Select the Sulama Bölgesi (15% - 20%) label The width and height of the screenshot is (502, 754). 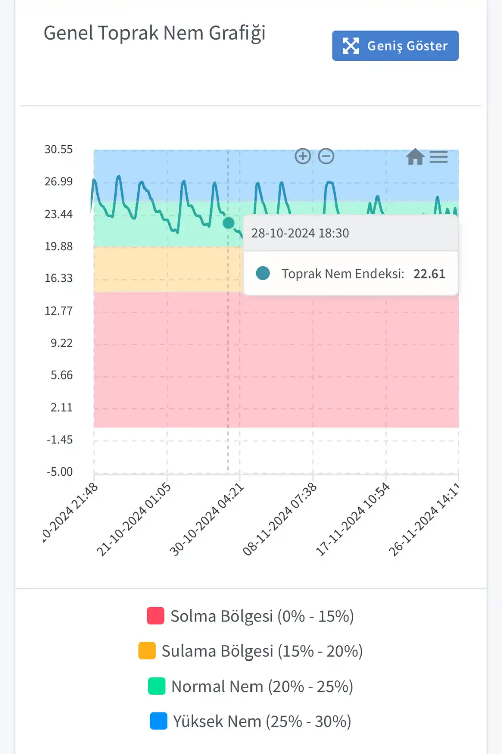click(x=262, y=651)
